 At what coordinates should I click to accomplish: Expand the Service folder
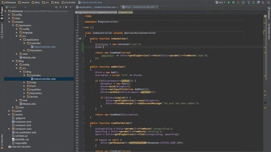(x=25, y=97)
